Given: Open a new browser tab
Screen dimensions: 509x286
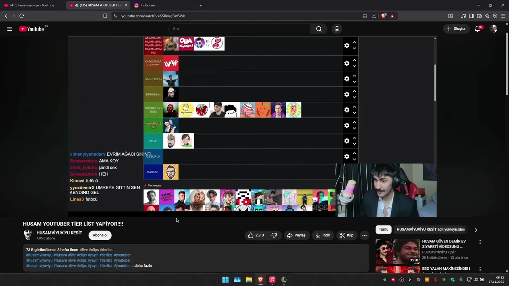Looking at the screenshot, I should tap(201, 5).
